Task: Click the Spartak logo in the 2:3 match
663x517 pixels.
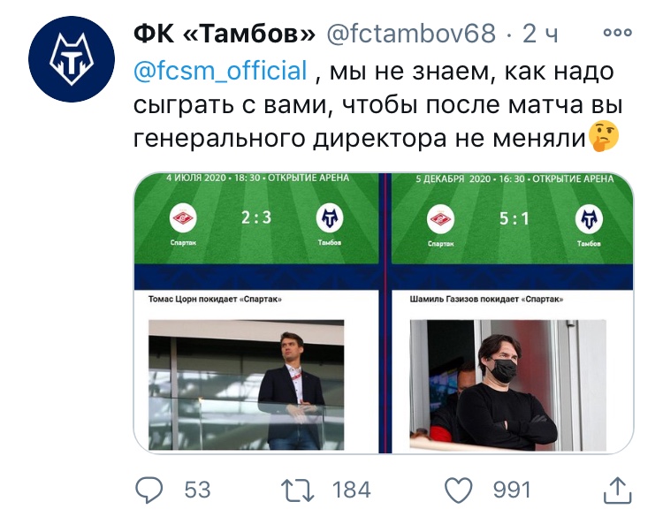Action: click(183, 217)
